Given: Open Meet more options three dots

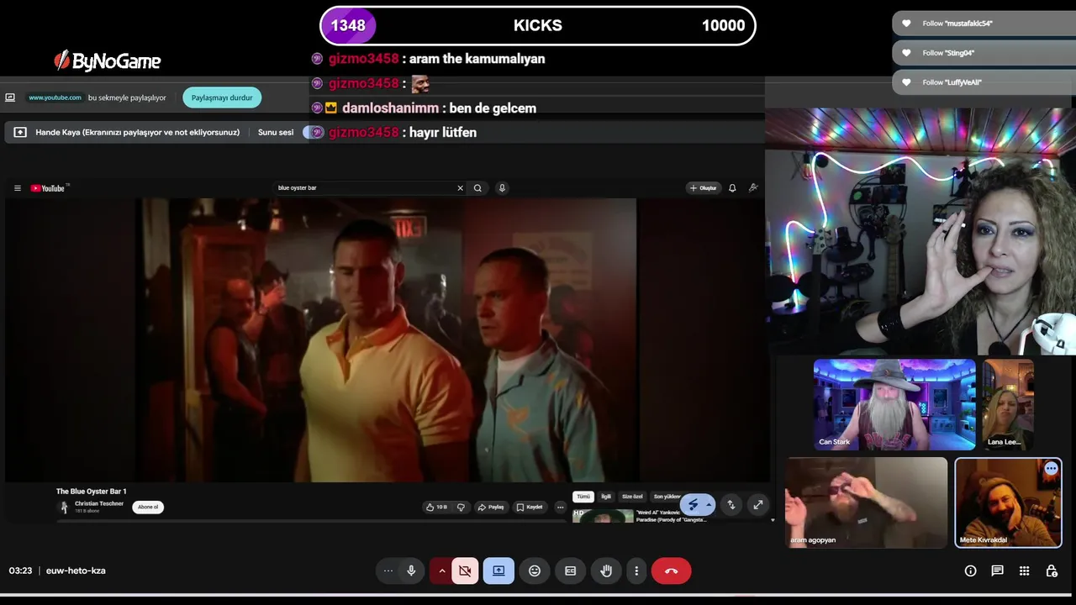Looking at the screenshot, I should (x=636, y=571).
